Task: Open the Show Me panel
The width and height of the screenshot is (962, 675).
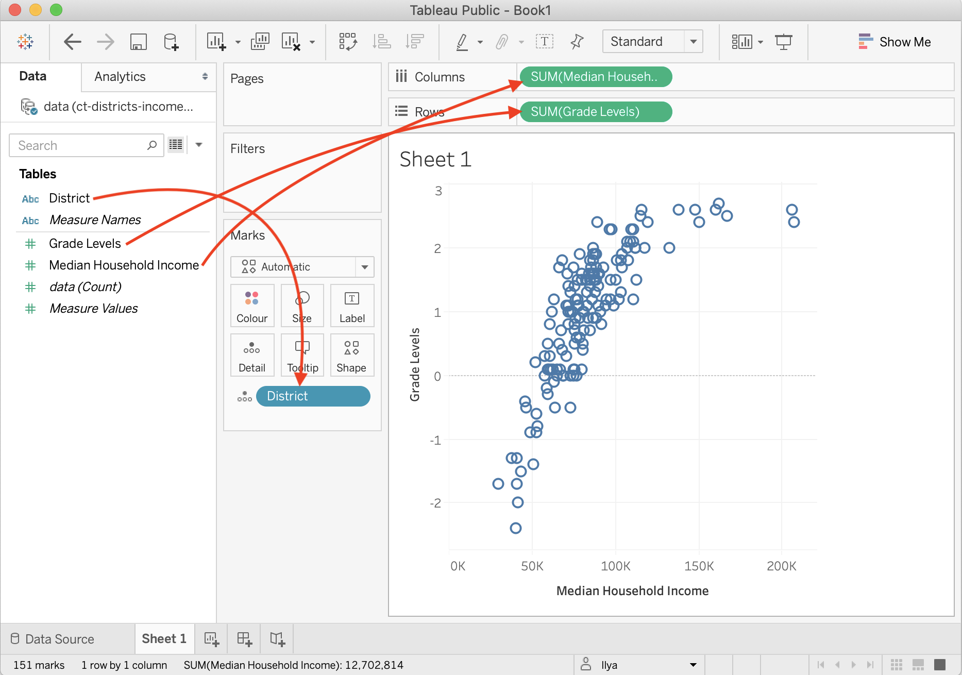Action: coord(895,42)
